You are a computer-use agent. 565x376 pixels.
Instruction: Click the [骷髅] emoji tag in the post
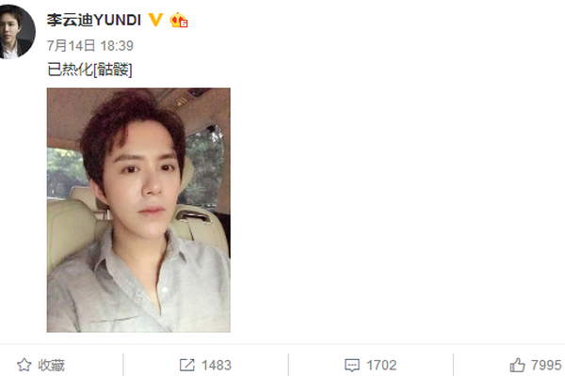point(113,70)
